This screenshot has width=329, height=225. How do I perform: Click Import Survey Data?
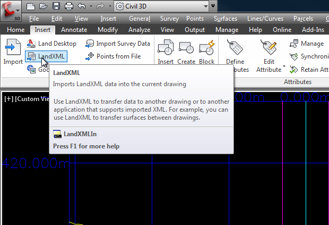click(x=118, y=44)
